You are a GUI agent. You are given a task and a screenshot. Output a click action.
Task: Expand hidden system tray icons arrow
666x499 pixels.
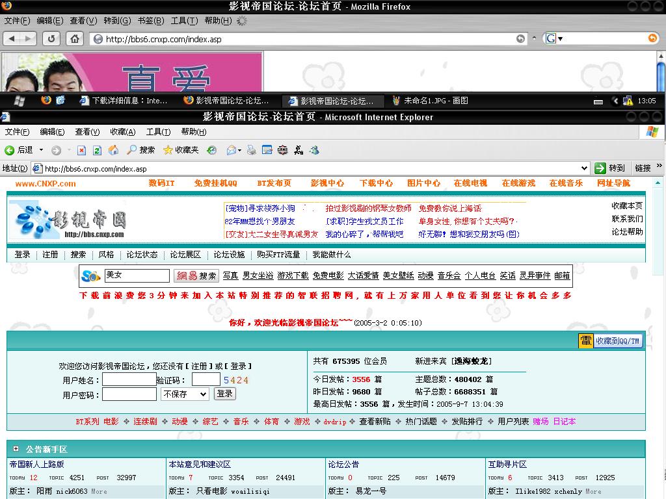[x=615, y=101]
